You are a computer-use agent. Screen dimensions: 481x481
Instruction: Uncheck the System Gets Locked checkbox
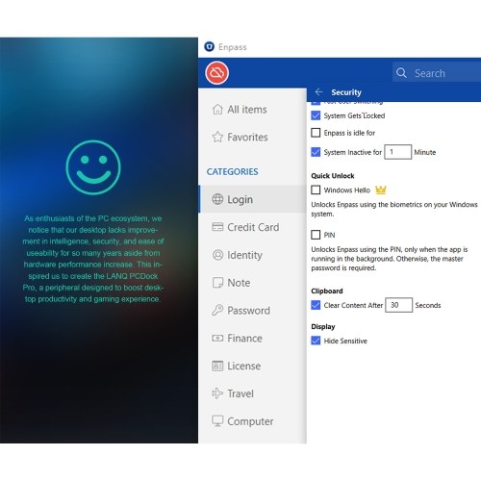(x=316, y=115)
